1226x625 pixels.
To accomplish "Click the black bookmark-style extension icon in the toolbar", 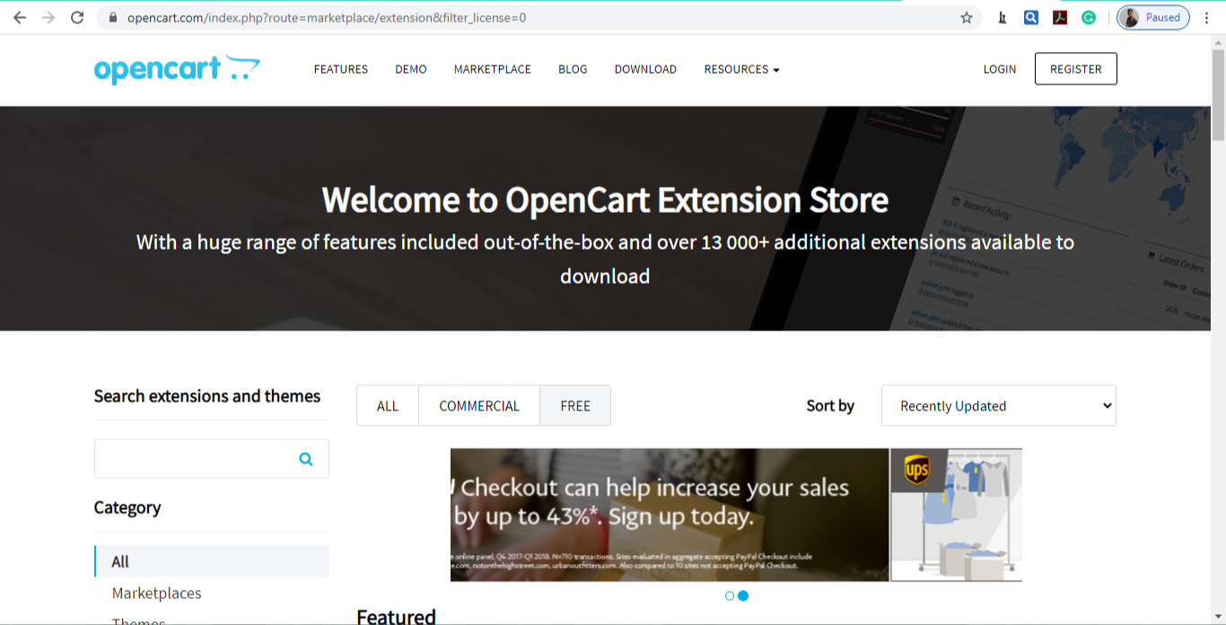I will [x=1003, y=17].
